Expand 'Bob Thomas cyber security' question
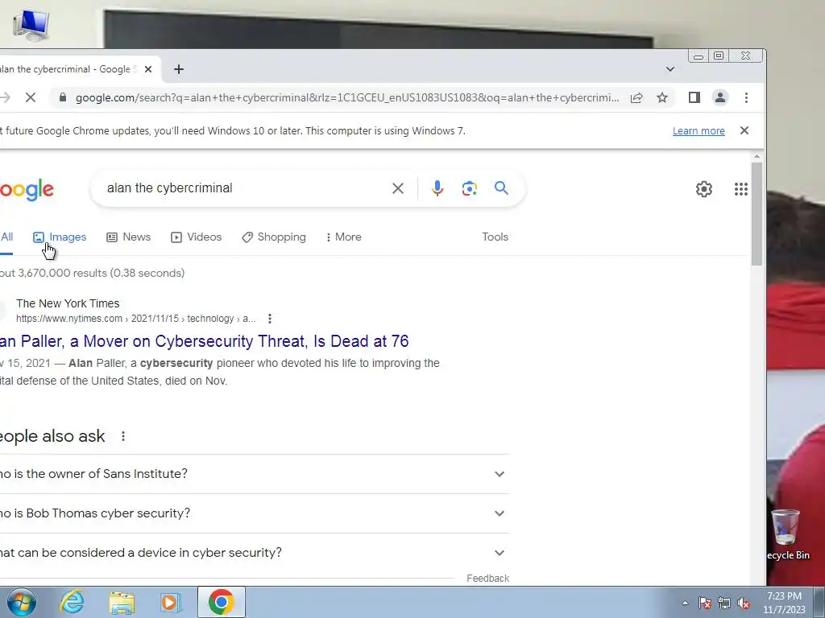The image size is (825, 618). pos(254,513)
